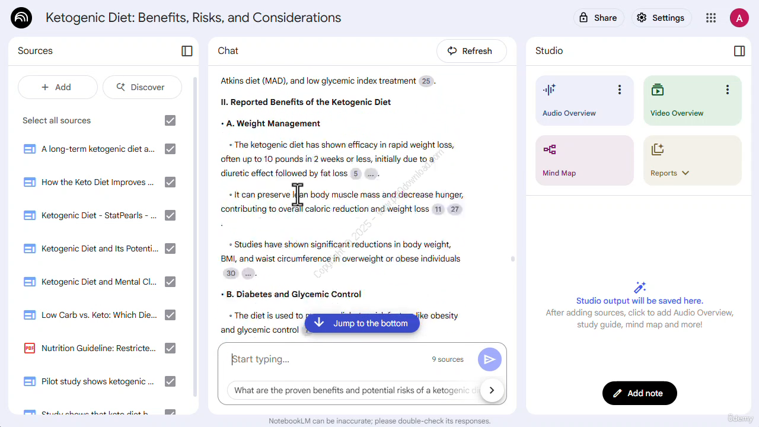This screenshot has height=427, width=759.
Task: Click the sparkle wand icon in Studio
Action: [640, 288]
